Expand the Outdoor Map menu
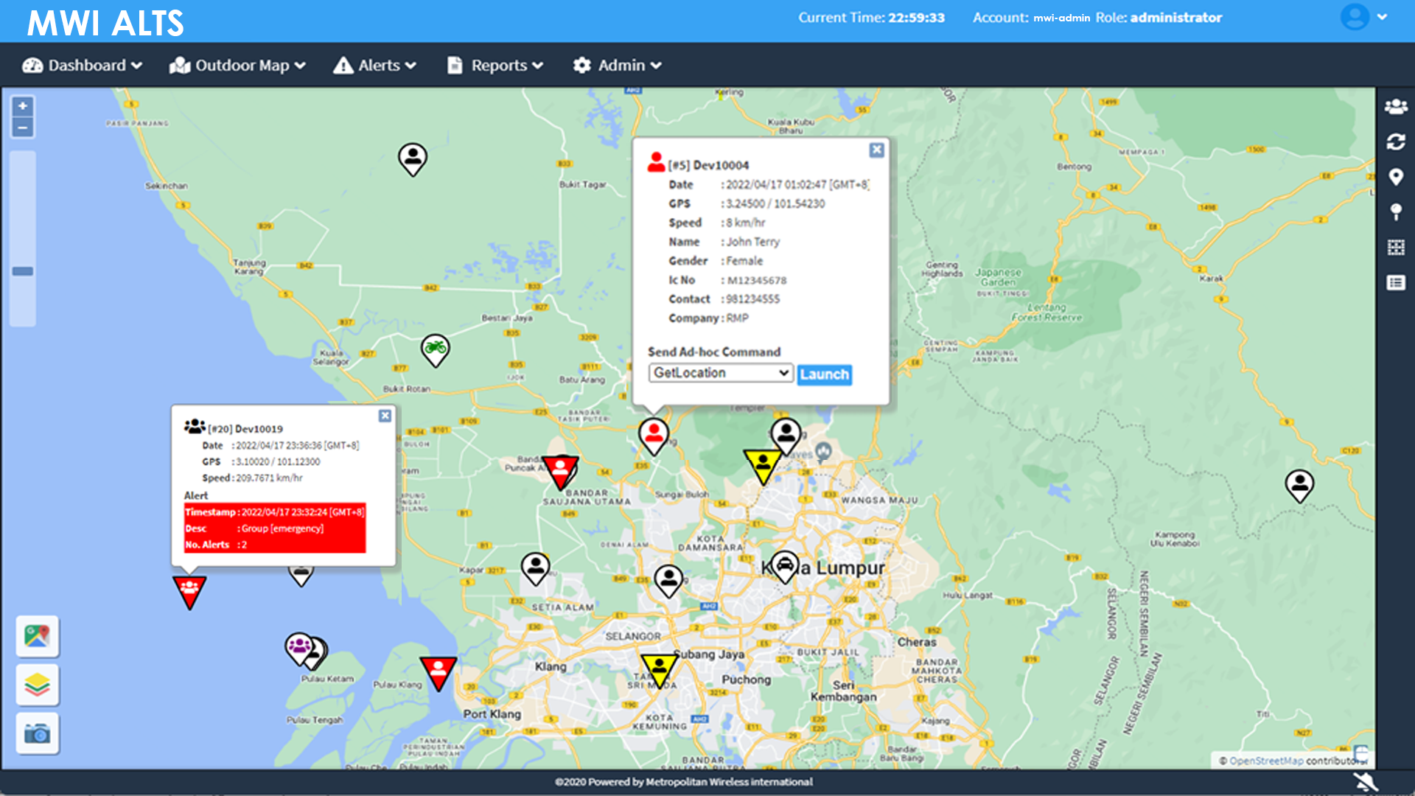This screenshot has height=796, width=1415. point(237,66)
